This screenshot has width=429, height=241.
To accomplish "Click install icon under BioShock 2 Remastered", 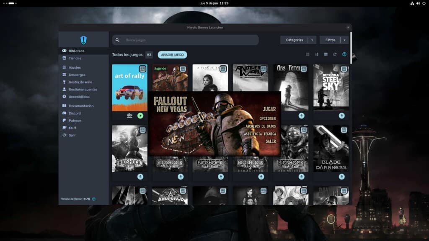I will pos(261,177).
